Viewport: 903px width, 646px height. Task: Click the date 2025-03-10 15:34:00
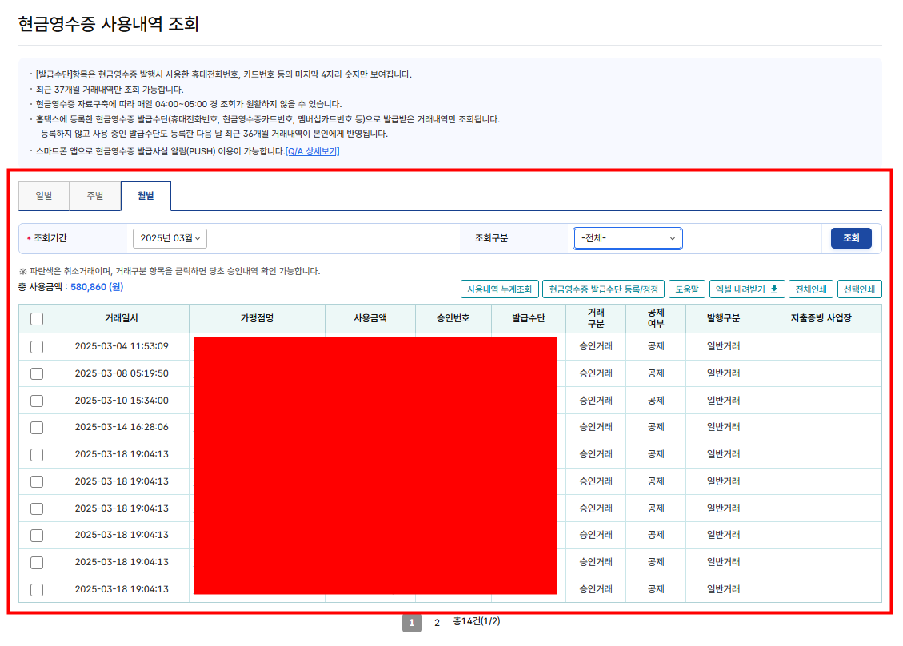coord(122,400)
